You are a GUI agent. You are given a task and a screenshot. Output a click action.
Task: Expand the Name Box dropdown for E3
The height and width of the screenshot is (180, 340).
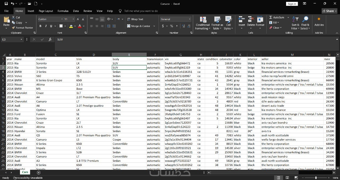(x=22, y=39)
